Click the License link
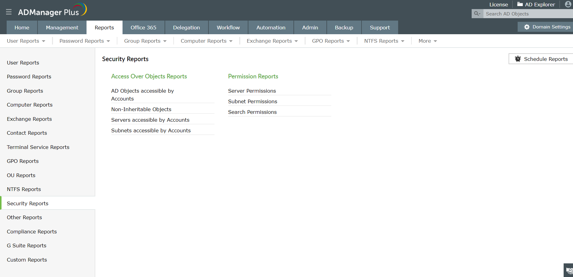 tap(498, 4)
